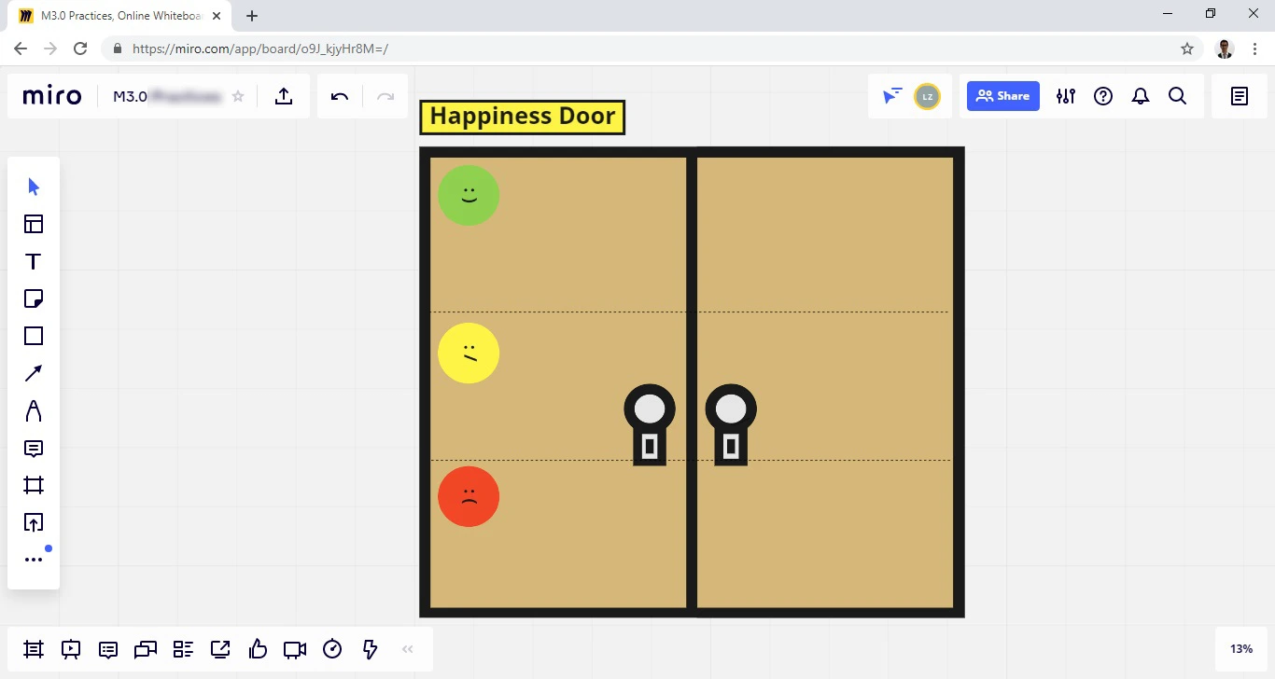
Task: Select the Frame tool in left toolbar
Action: [34, 485]
